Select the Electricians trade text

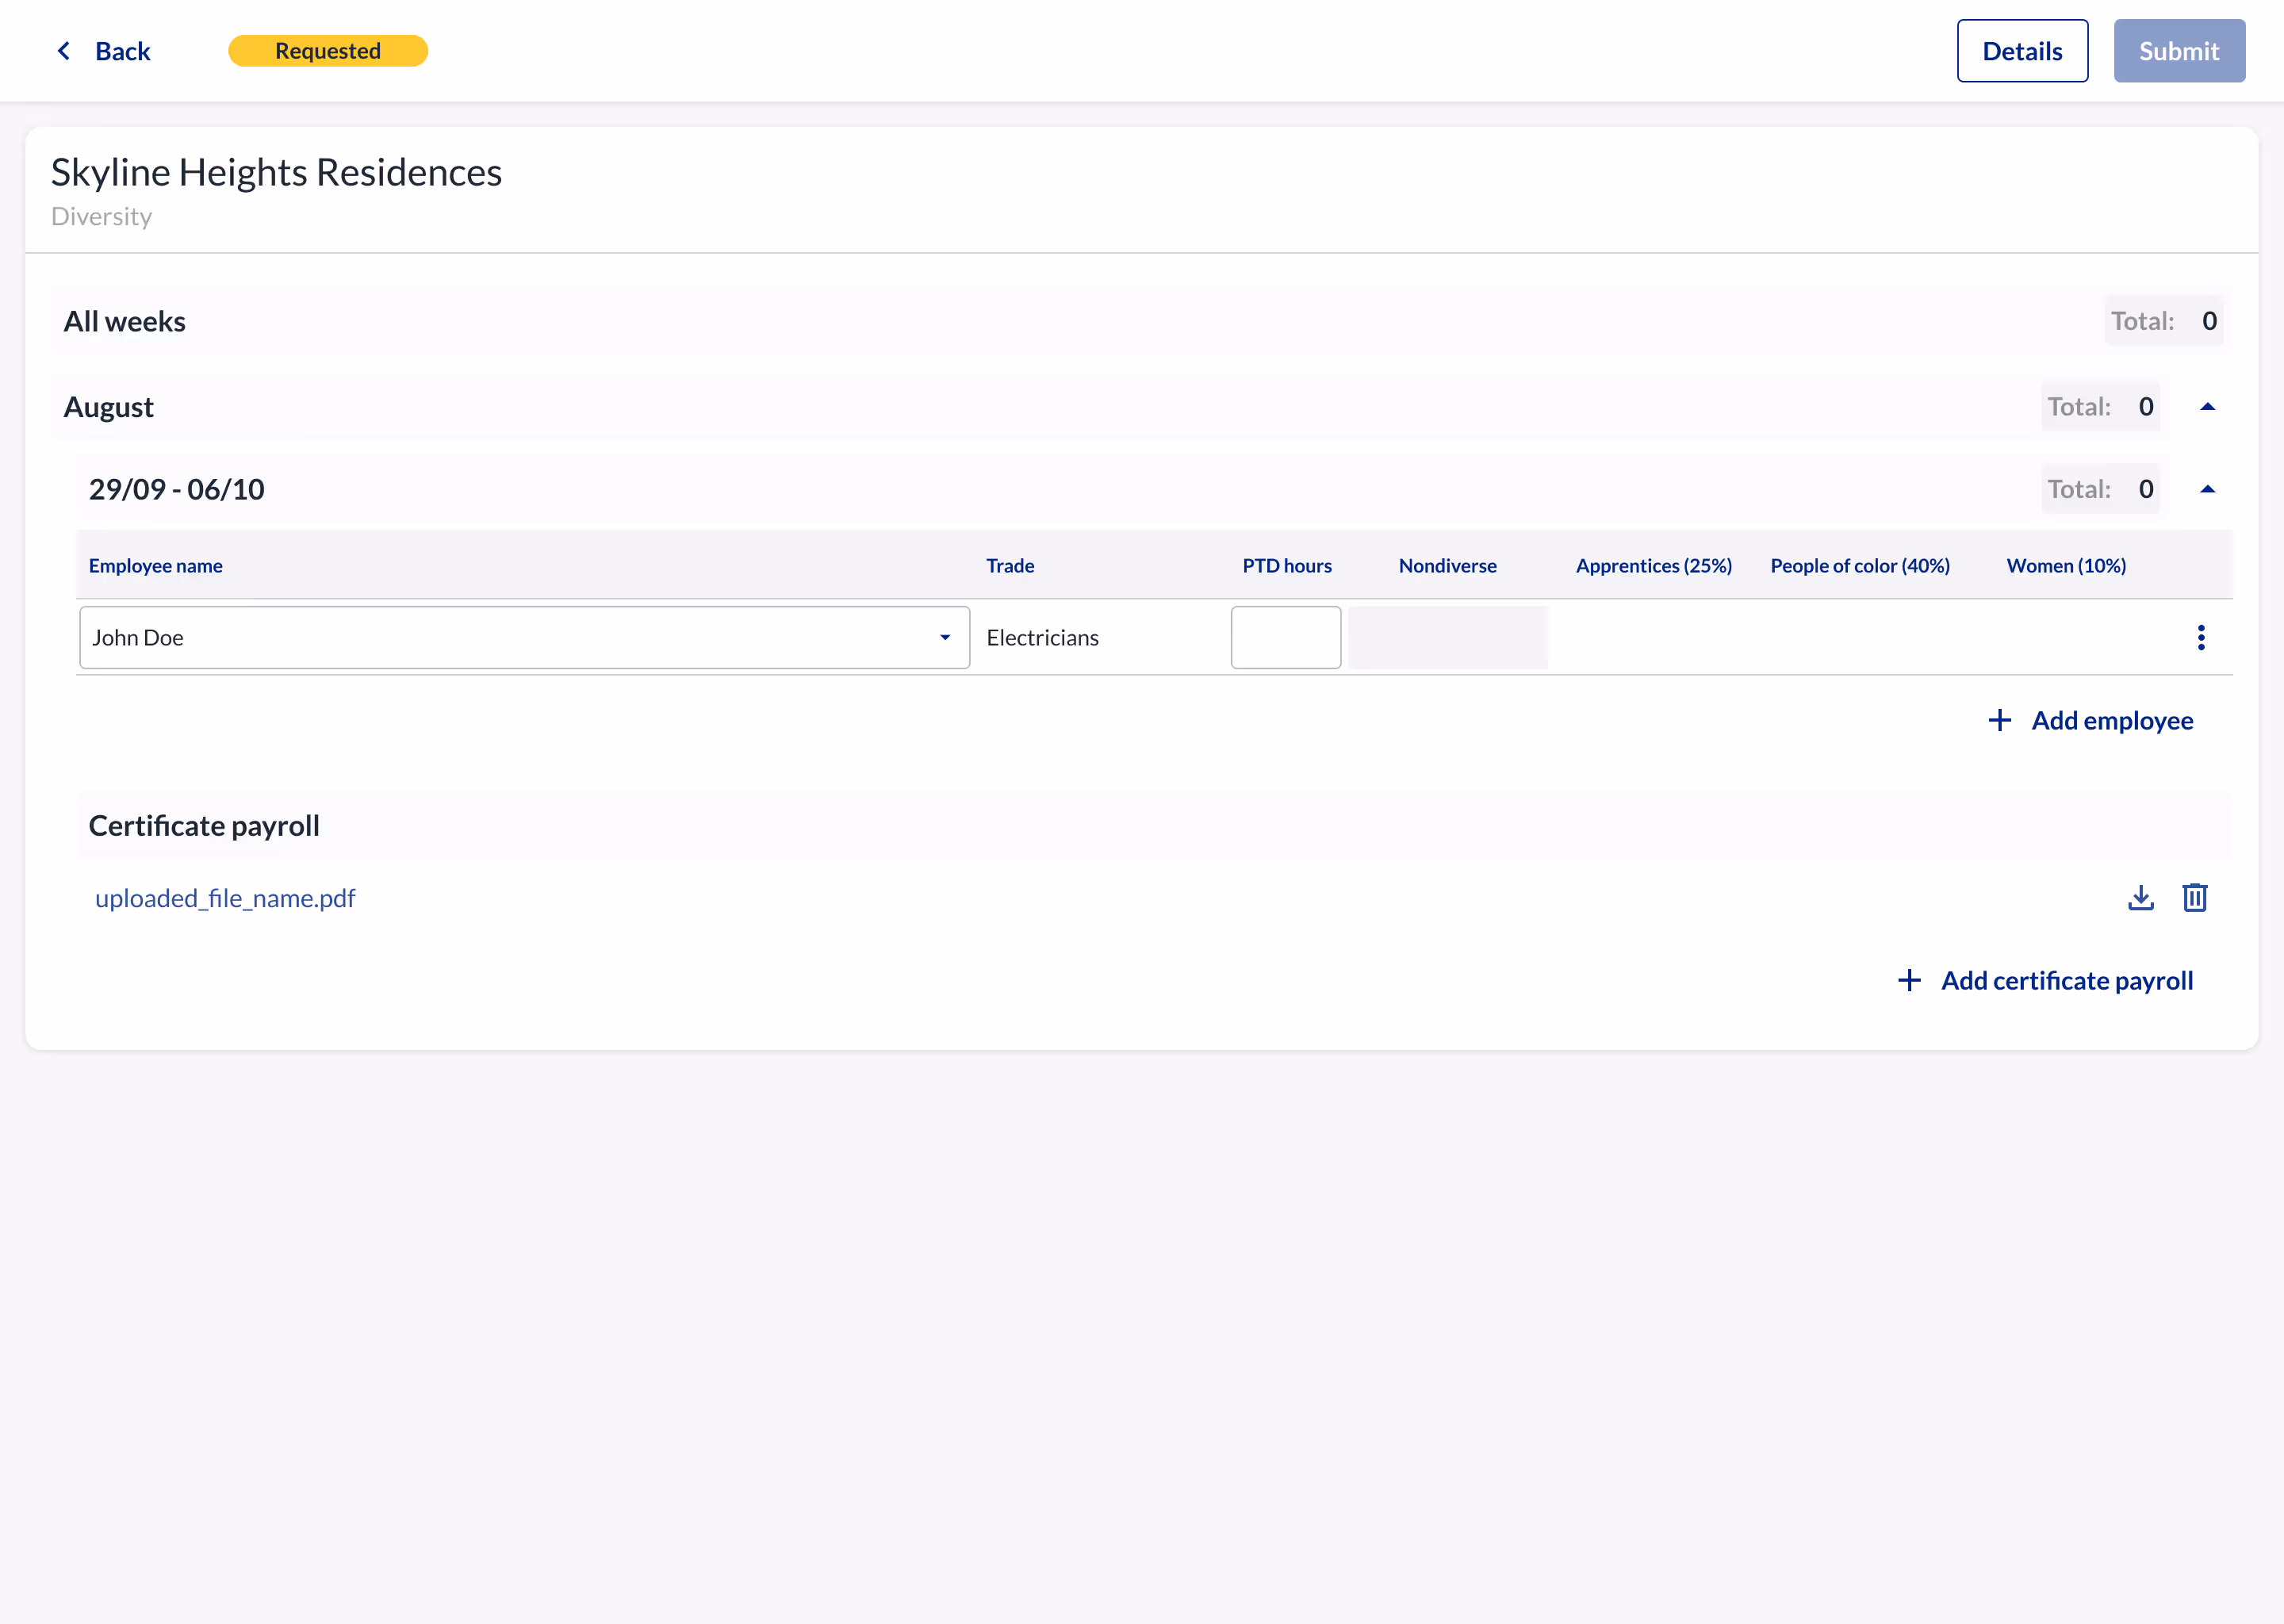point(1042,637)
